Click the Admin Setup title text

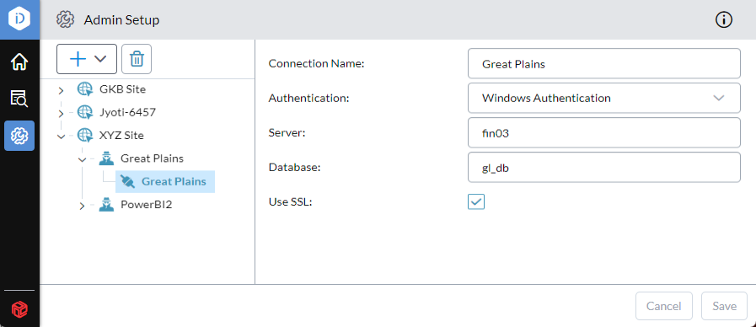[x=121, y=19]
